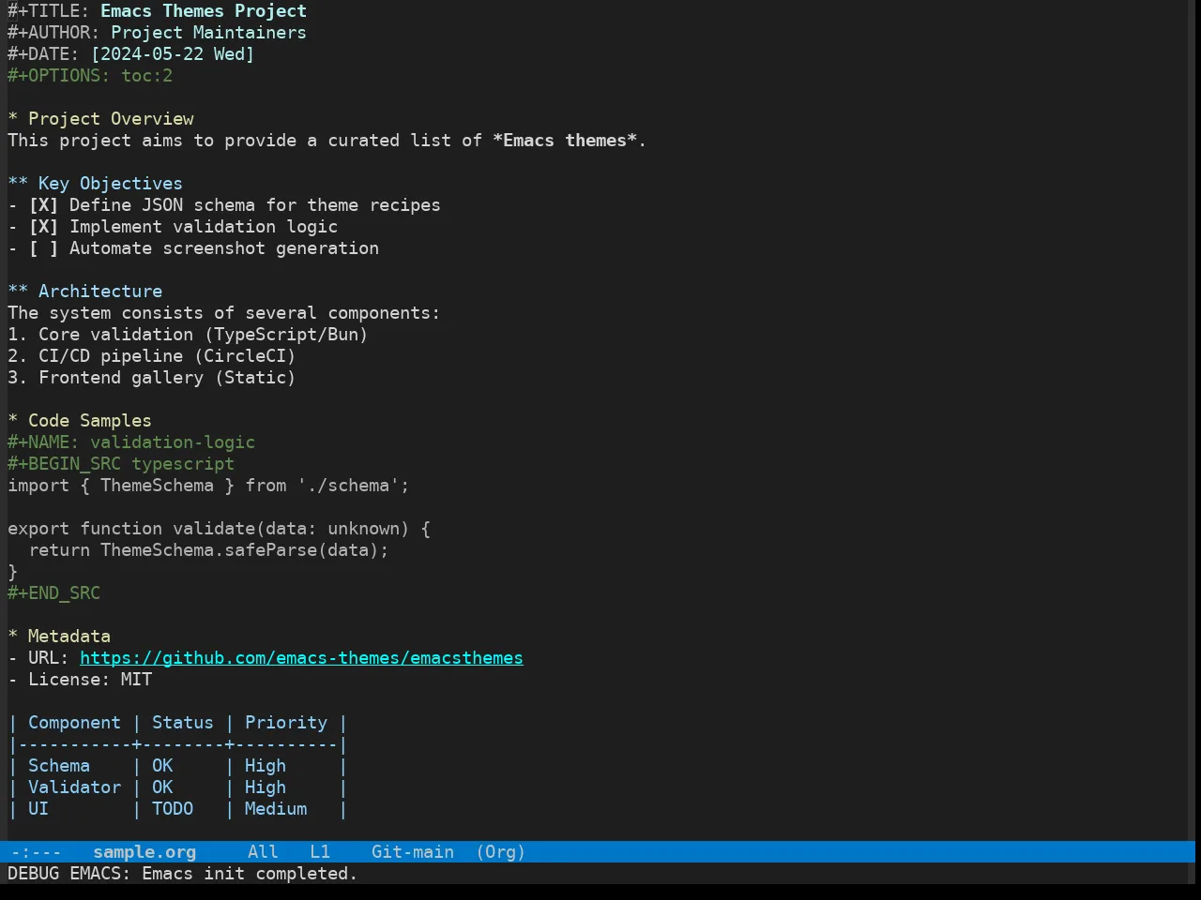Click the 'CI/CD pipeline (CircleCI)' list item
Viewport: 1201px width, 900px height.
click(152, 356)
